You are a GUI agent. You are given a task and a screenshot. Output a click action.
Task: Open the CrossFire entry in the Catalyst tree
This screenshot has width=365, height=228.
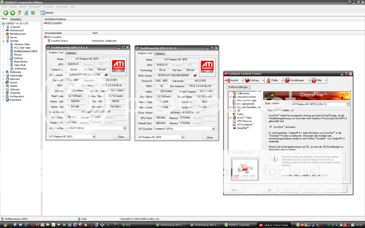click(x=243, y=128)
